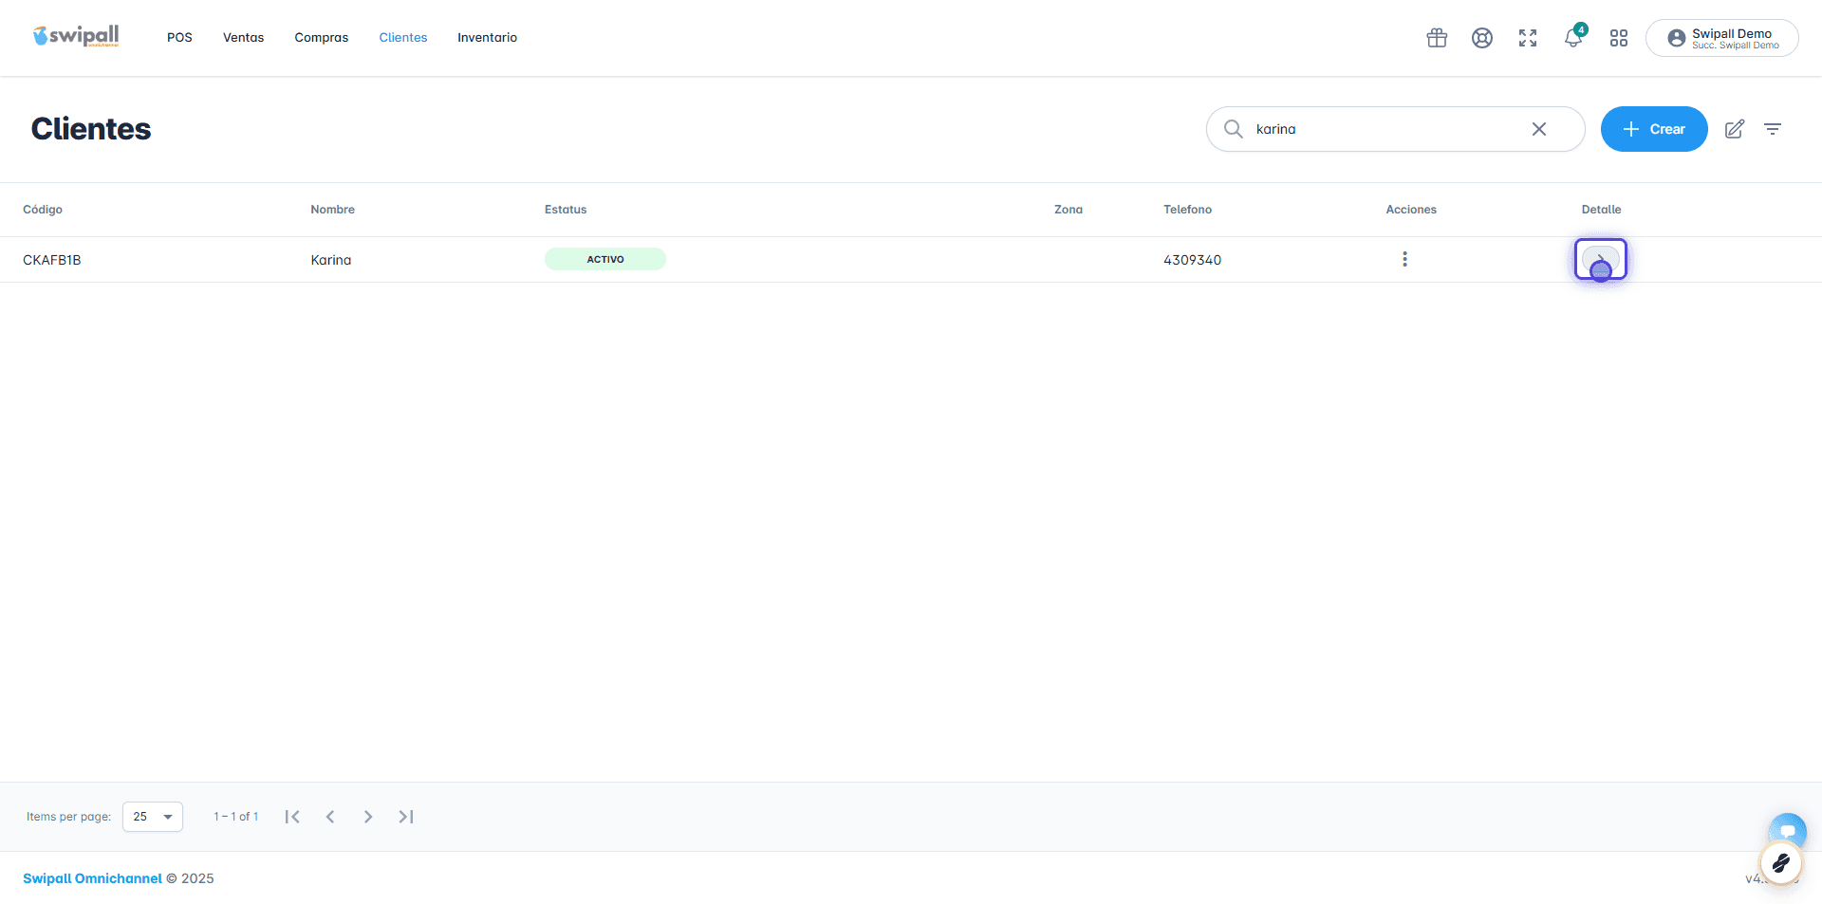1822x904 pixels.
Task: Open the Ventas menu
Action: point(244,38)
